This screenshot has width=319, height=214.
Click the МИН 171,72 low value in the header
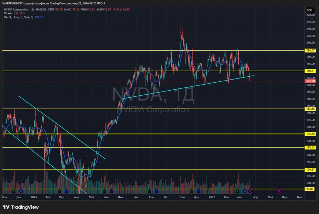point(88,9)
